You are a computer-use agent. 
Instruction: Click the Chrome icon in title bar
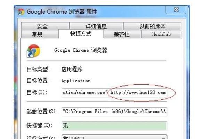[21, 12]
